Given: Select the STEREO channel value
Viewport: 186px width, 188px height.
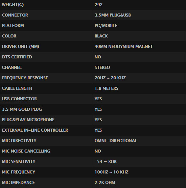Looking at the screenshot, I should [102, 68].
